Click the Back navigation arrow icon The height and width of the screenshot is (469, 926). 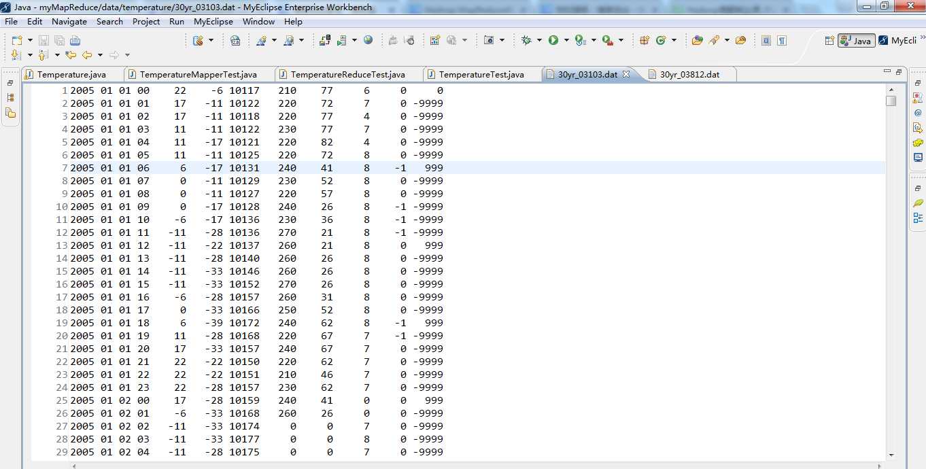[x=87, y=55]
